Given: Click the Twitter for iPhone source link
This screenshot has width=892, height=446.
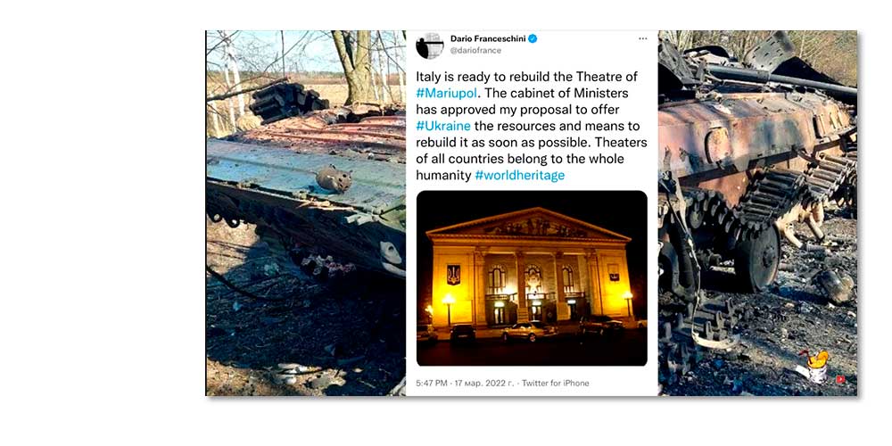Looking at the screenshot, I should pyautogui.click(x=555, y=384).
